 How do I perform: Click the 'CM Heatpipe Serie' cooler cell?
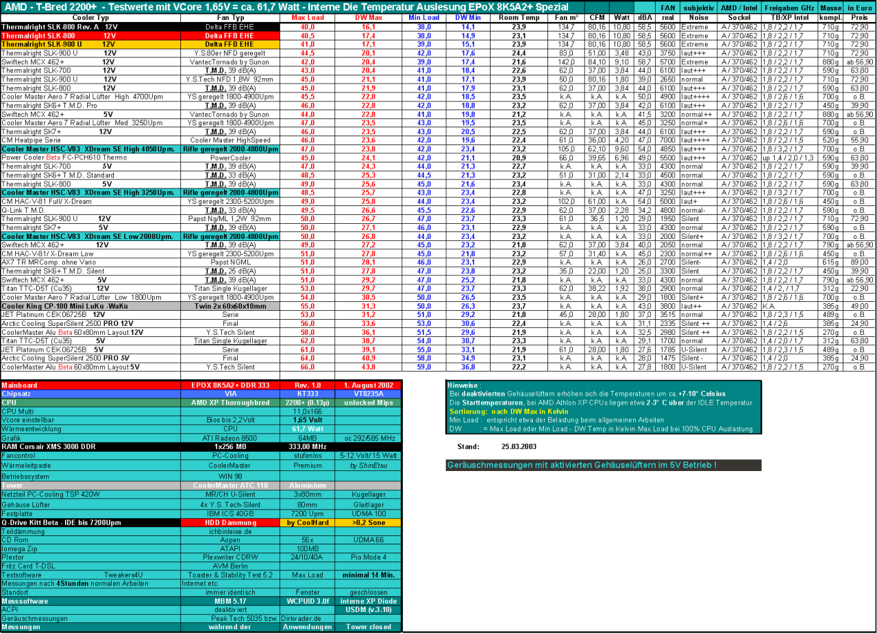click(90, 139)
